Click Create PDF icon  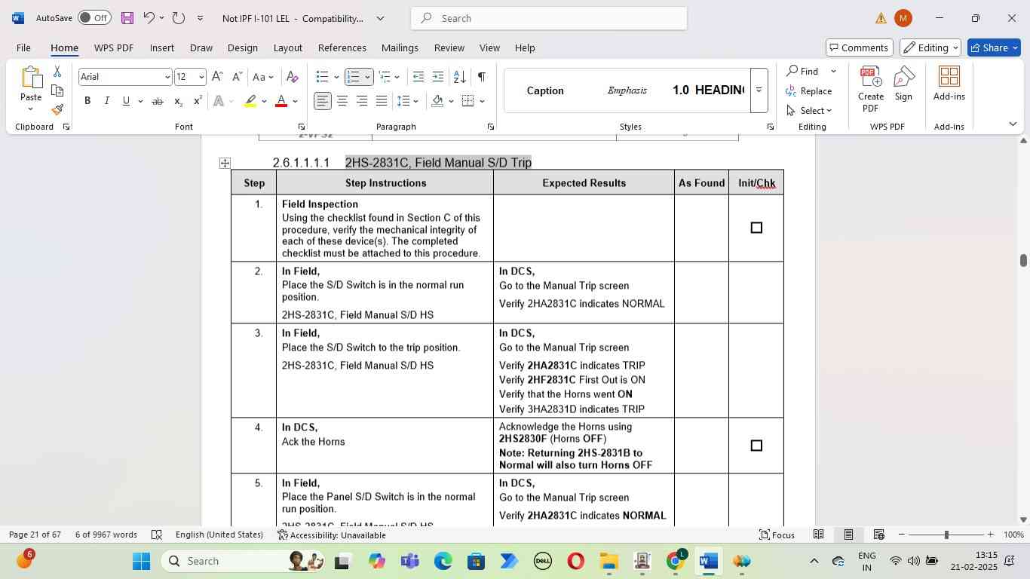click(x=871, y=89)
